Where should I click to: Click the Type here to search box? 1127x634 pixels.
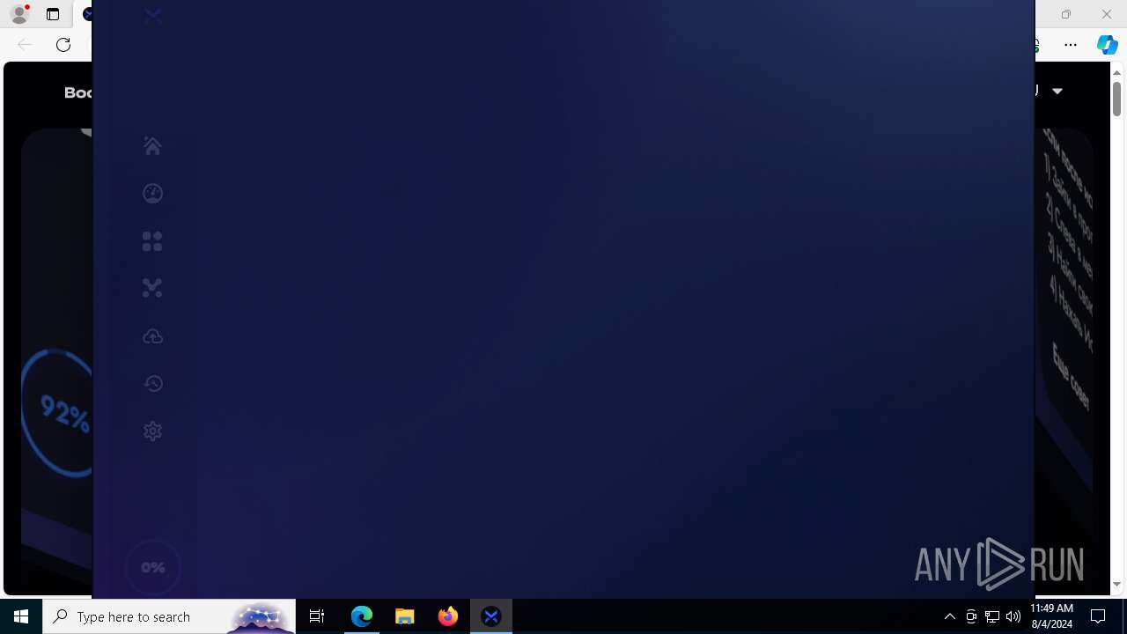tap(169, 616)
